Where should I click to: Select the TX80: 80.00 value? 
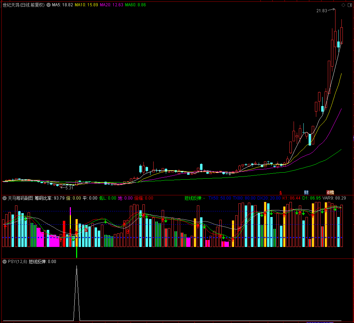click(x=244, y=198)
